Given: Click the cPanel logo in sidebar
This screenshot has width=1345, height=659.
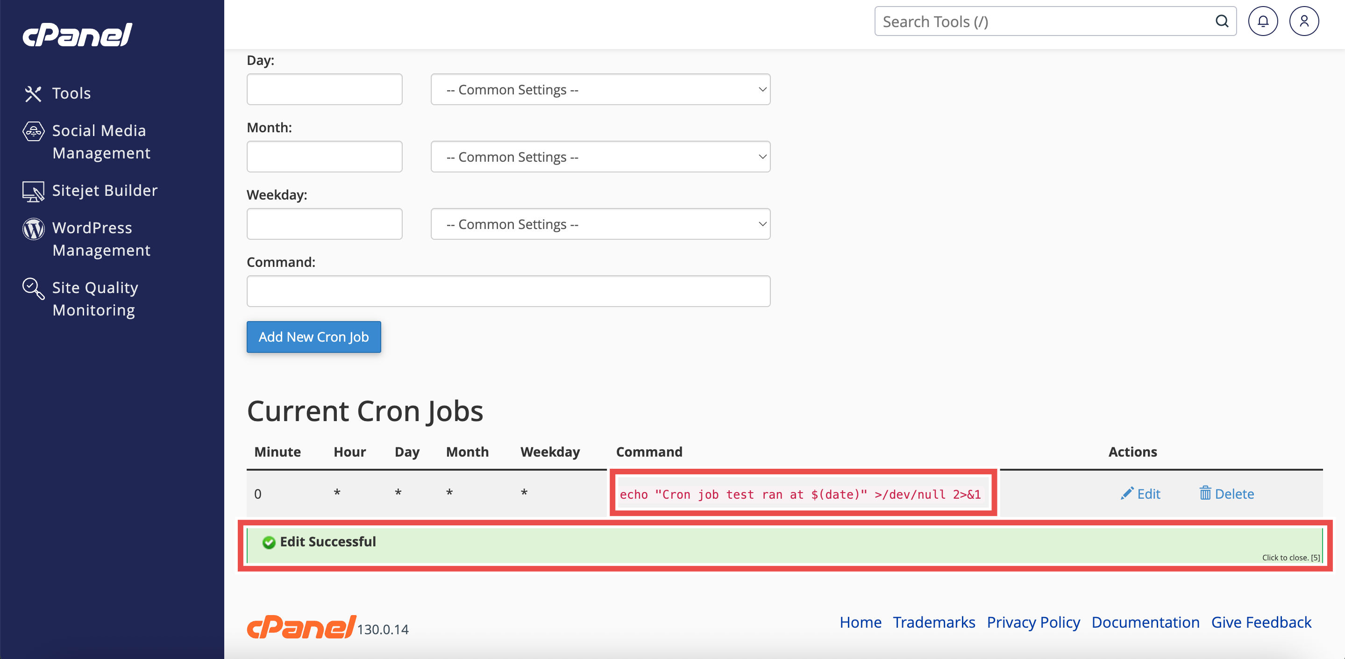Looking at the screenshot, I should (x=77, y=35).
